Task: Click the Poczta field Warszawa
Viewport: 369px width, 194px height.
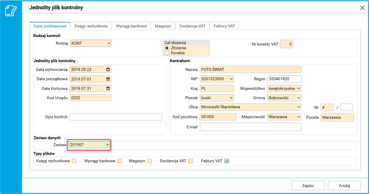Action: point(337,117)
